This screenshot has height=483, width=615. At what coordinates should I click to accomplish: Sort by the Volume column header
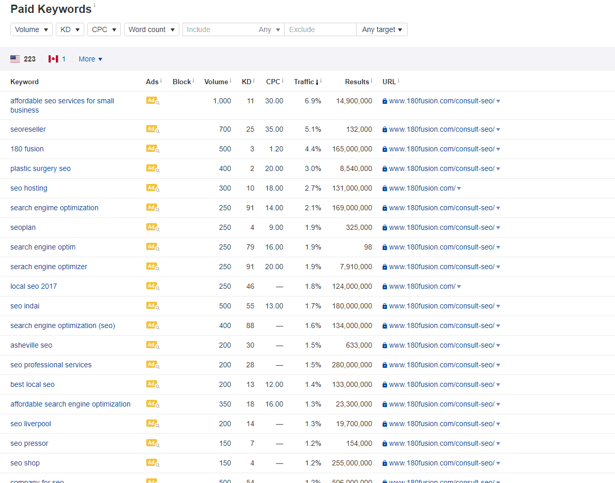216,82
